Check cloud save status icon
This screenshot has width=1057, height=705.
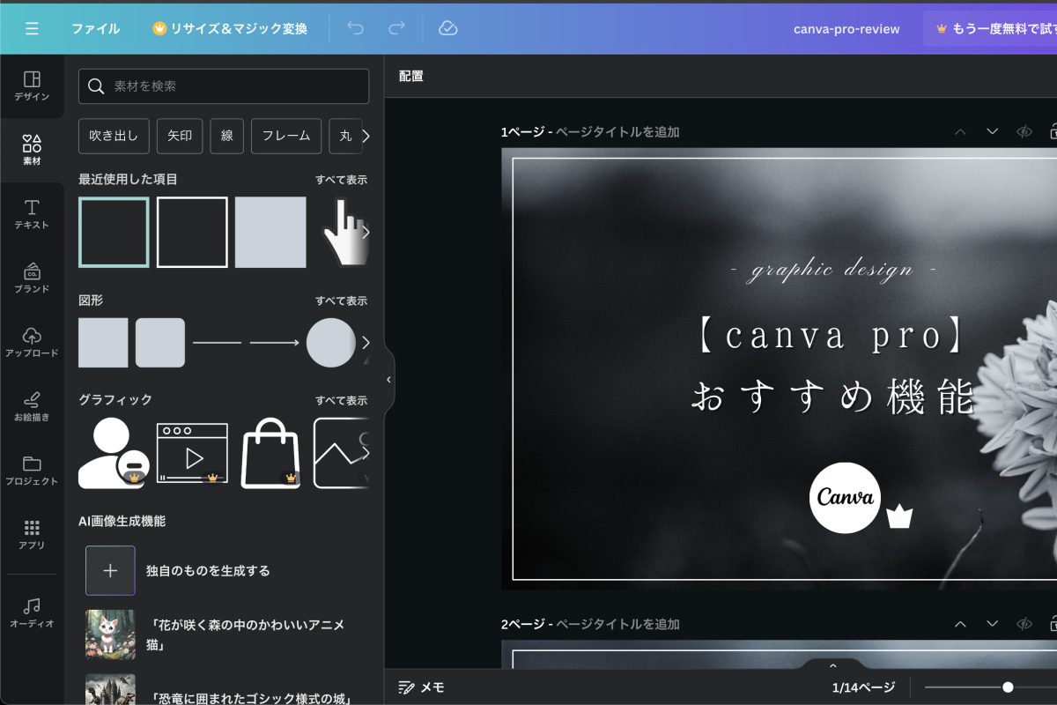(x=448, y=28)
